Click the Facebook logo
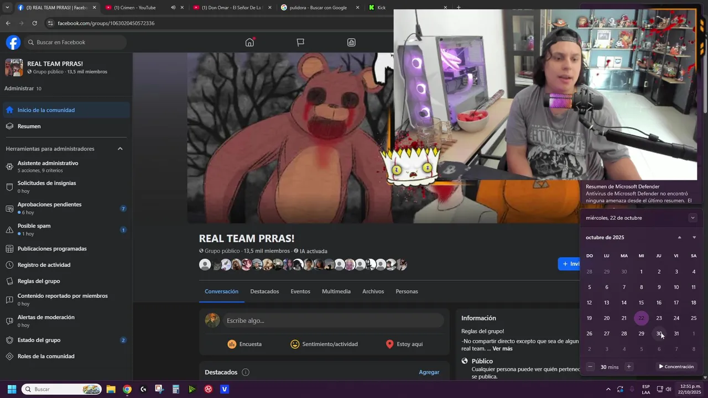 [13, 43]
